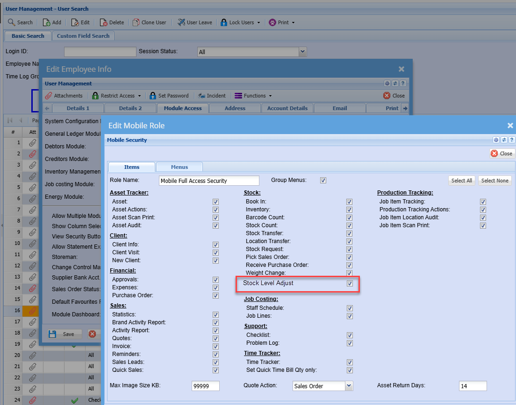The height and width of the screenshot is (405, 516).
Task: Click the Role Name input field
Action: point(209,181)
